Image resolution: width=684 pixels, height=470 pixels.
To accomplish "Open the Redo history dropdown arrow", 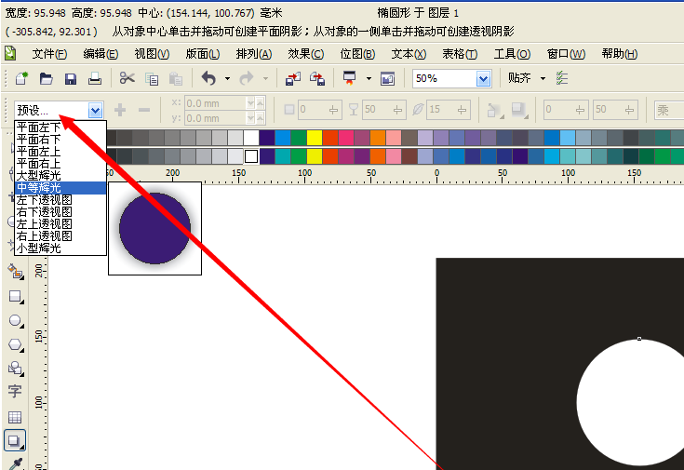I will [265, 79].
